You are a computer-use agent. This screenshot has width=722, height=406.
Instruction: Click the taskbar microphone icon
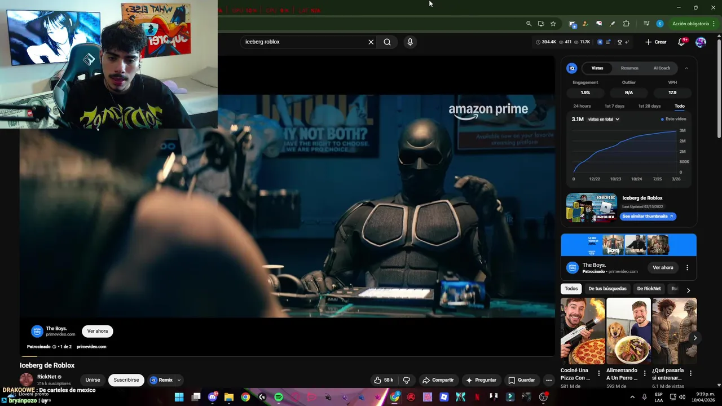click(x=645, y=397)
